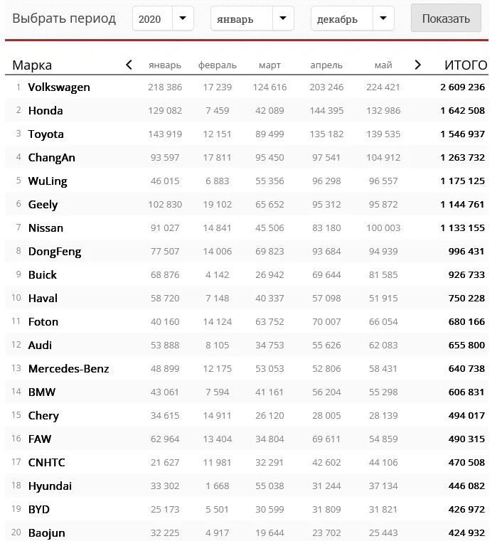Viewport: 497px width, 541px height.
Task: Click the февраль month column header
Action: (x=217, y=65)
